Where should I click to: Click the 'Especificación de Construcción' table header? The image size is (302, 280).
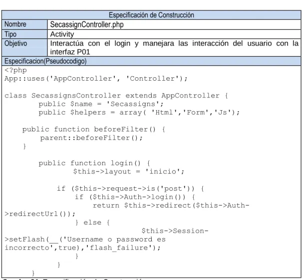[x=151, y=15]
